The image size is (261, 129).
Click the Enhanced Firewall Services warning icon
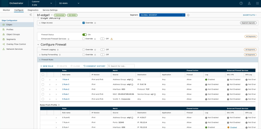tap(112, 39)
